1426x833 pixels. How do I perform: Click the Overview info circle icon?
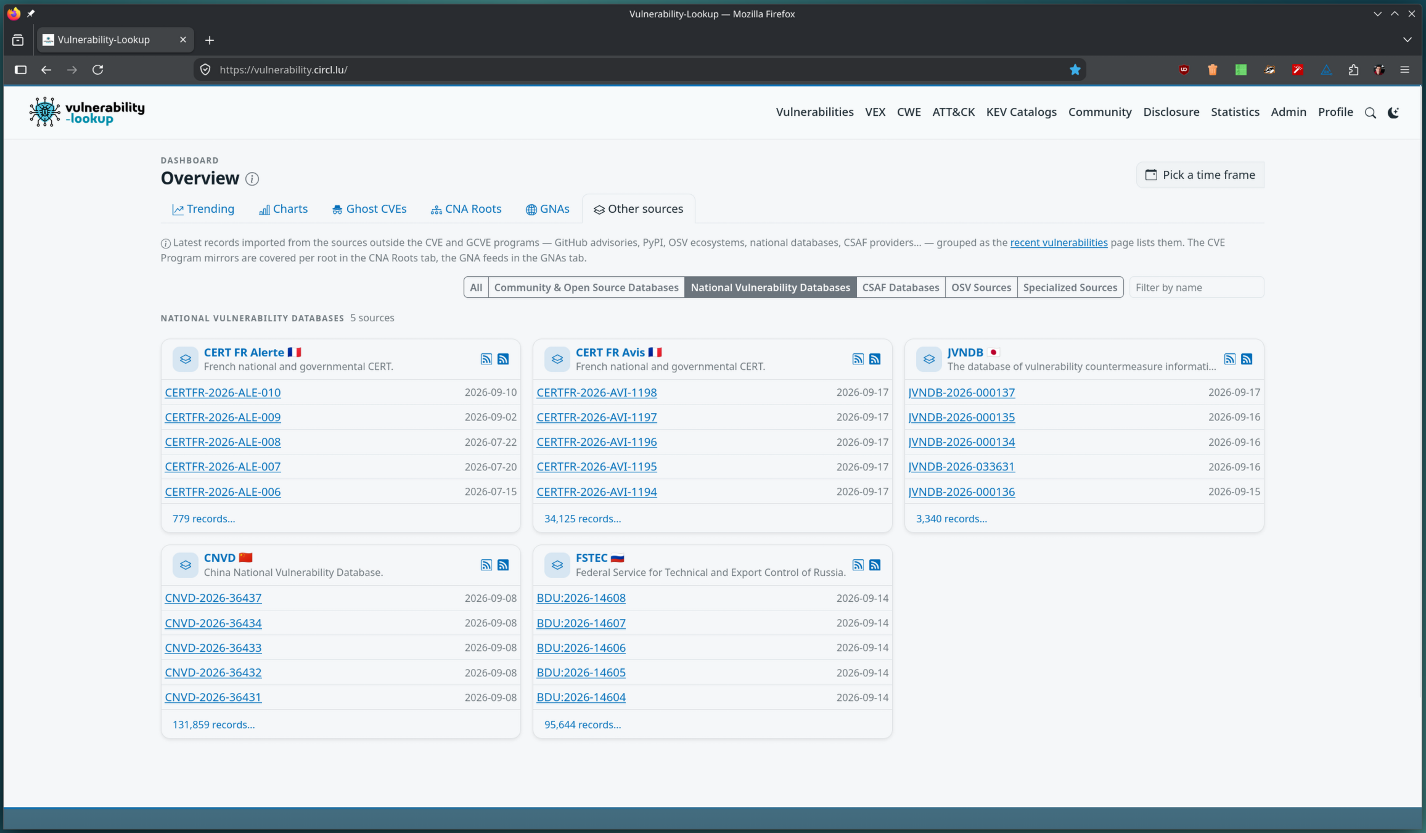pyautogui.click(x=252, y=179)
